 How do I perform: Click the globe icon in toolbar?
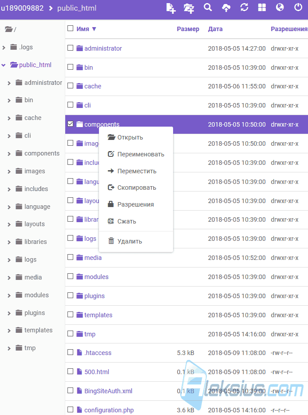280,7
